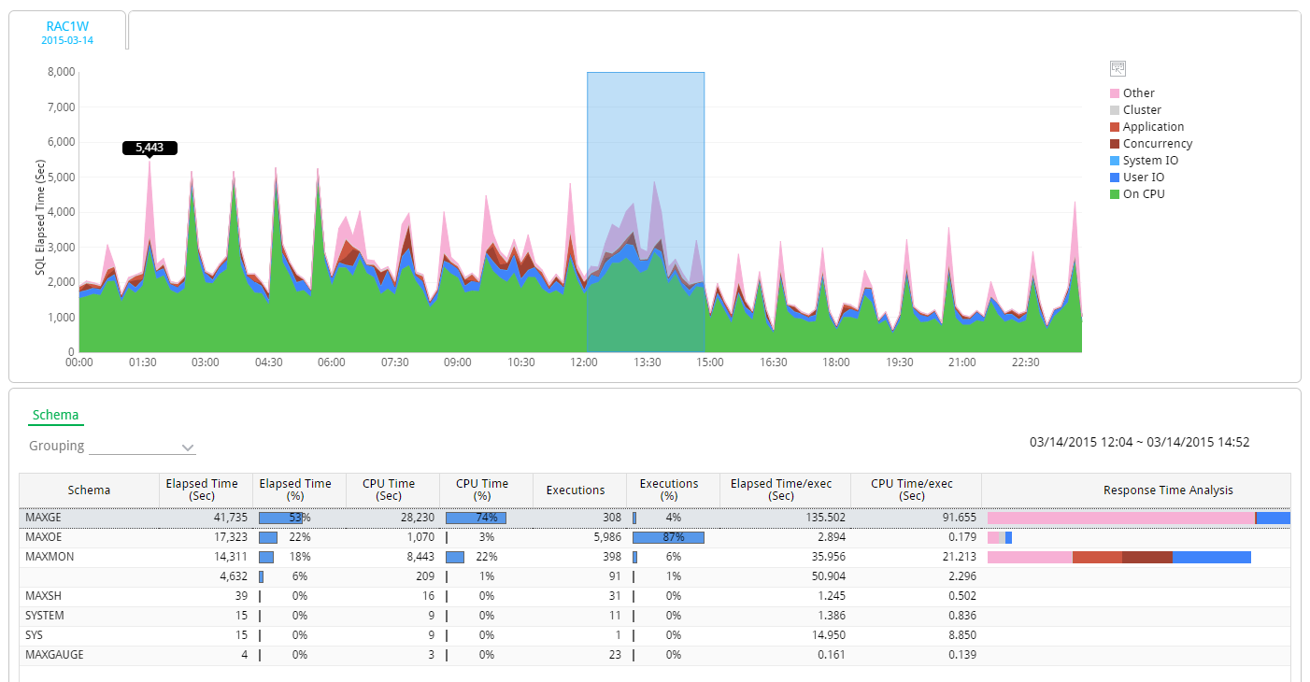Sort by CPU Time/exec column header

pyautogui.click(x=917, y=490)
